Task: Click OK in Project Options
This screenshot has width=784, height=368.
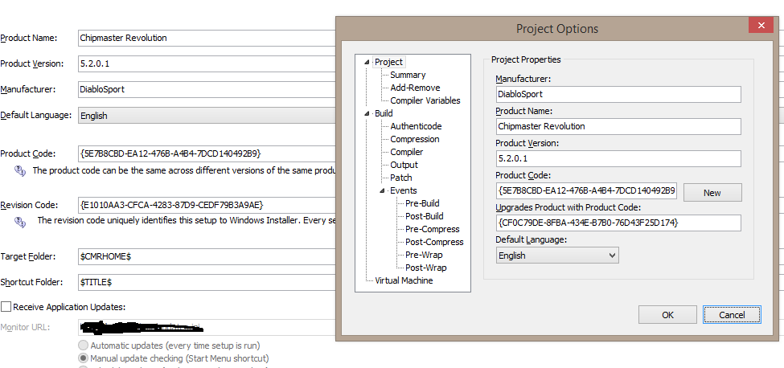Action: tap(667, 315)
